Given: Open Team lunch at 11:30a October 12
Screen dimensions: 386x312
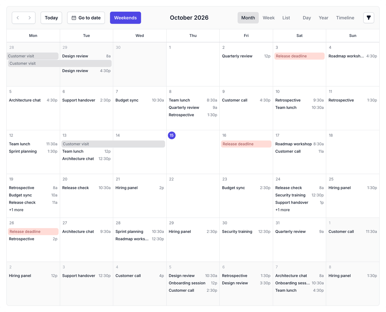Looking at the screenshot, I should [x=33, y=144].
